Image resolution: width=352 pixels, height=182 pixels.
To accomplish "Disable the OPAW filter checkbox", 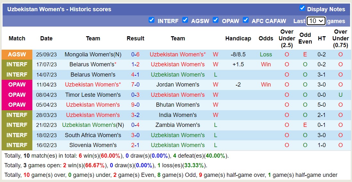I will click(216, 20).
